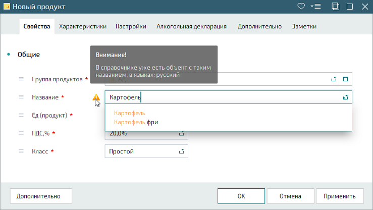Collapse the Общие section bullet
The image size is (373, 210).
click(x=9, y=55)
